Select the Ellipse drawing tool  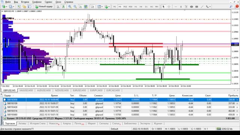192,7
